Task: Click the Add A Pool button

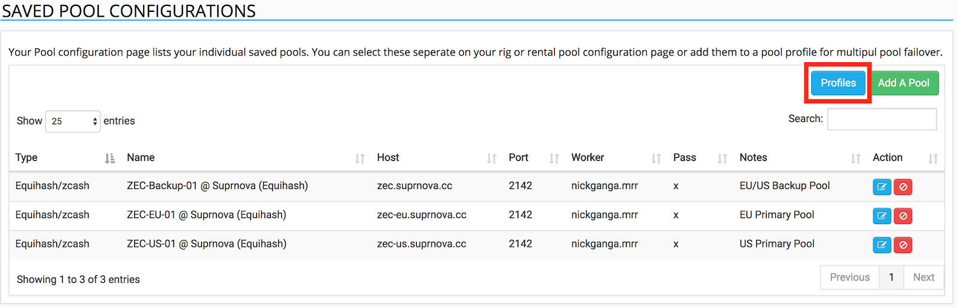Action: (903, 83)
